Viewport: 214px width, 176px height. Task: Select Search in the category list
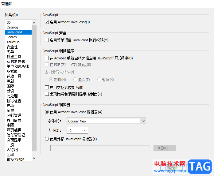(18, 37)
